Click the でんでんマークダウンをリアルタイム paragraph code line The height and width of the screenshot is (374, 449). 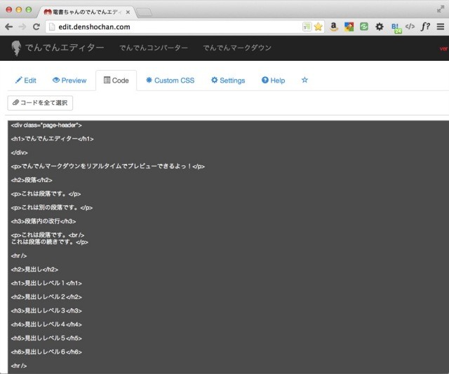point(107,166)
